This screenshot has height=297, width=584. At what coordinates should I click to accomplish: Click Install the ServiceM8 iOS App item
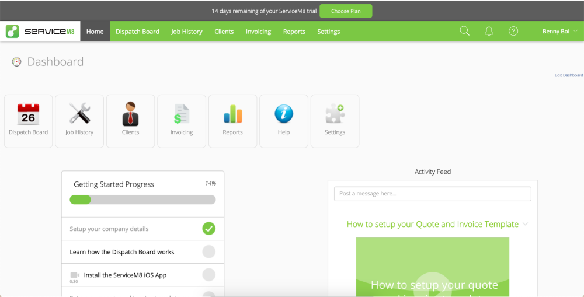click(x=125, y=275)
